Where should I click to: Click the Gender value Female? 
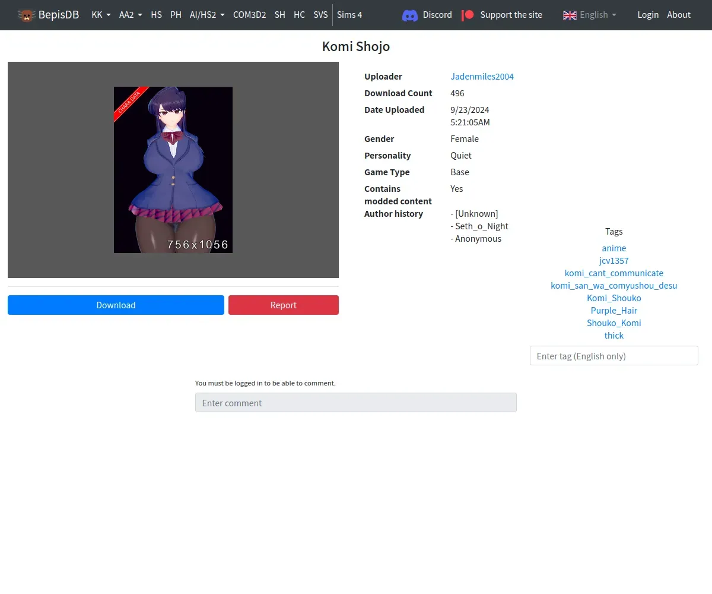click(x=465, y=139)
